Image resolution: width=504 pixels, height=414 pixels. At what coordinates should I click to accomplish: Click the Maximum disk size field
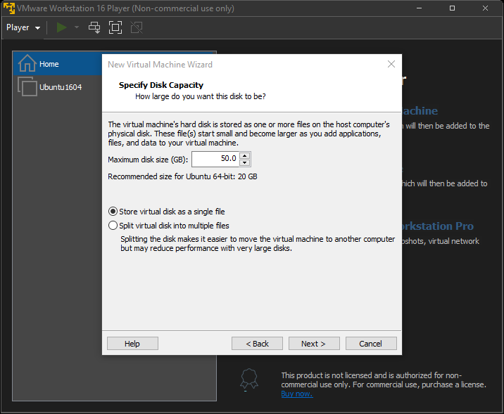pyautogui.click(x=215, y=159)
